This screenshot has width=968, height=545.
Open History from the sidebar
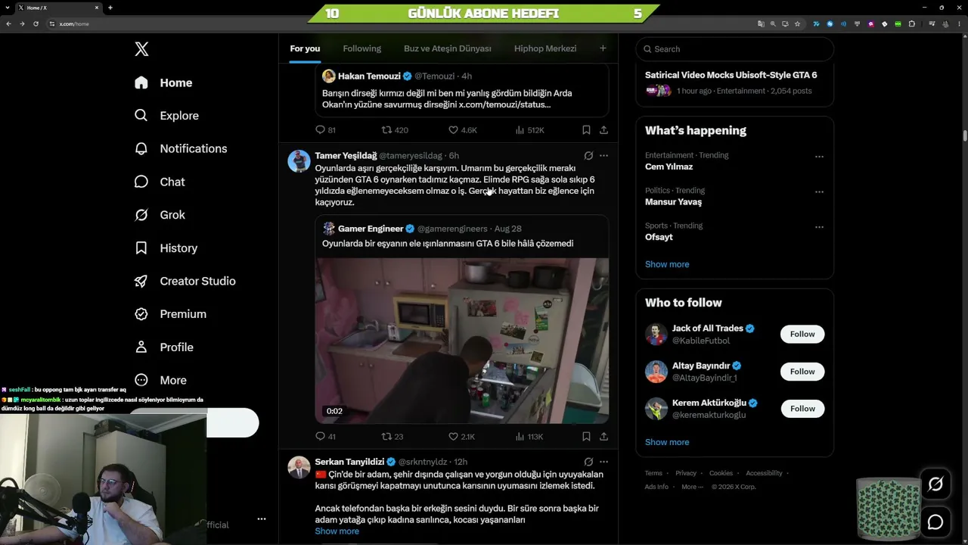(x=166, y=248)
